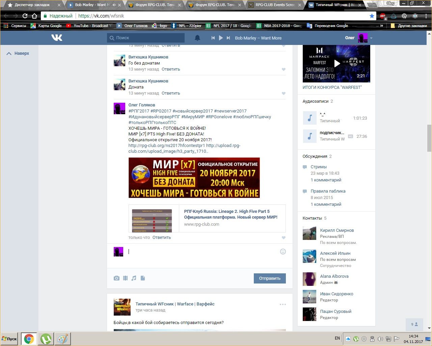This screenshot has height=346, width=432.
Task: Open cloud icon in system tray
Action: (348, 339)
